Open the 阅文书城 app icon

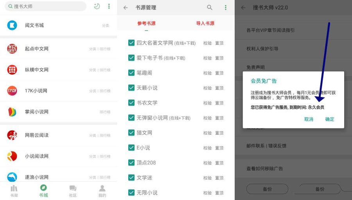(x=12, y=25)
